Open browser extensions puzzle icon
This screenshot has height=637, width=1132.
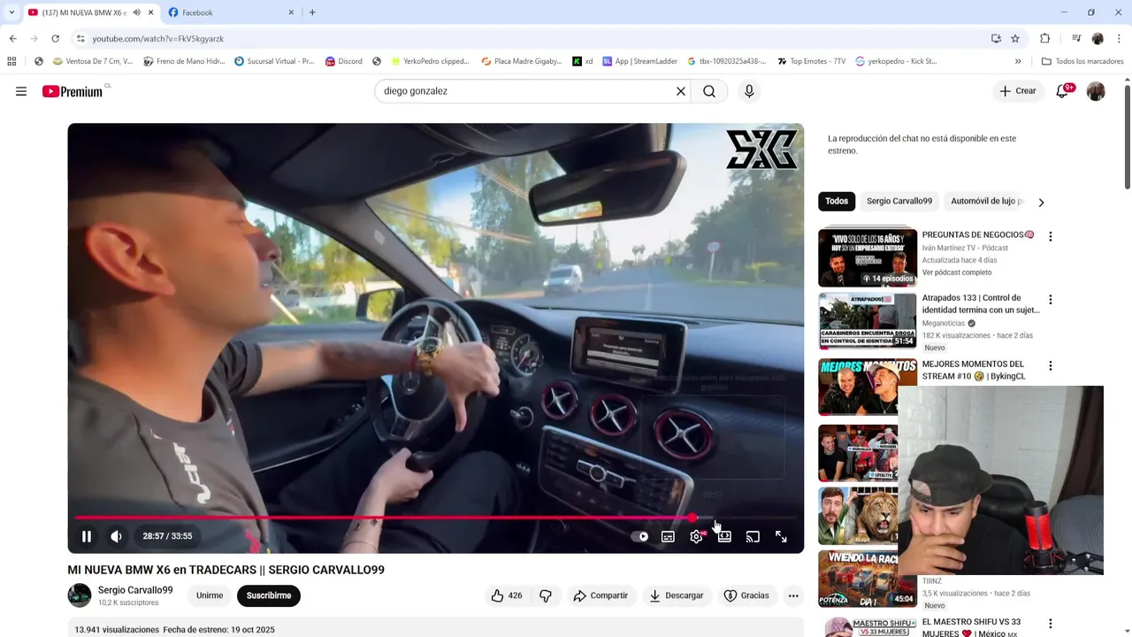1045,39
